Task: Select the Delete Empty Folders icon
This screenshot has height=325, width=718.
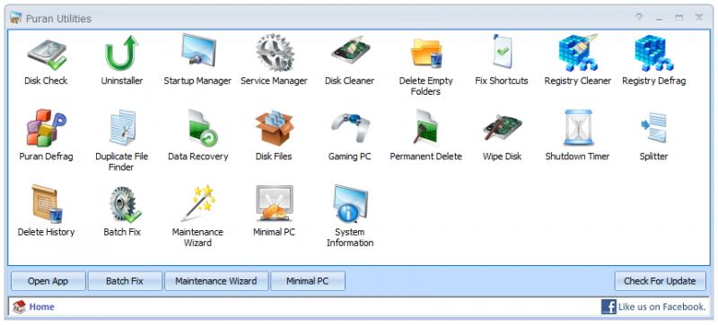Action: pos(425,53)
